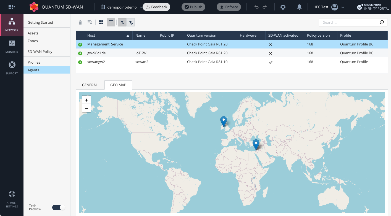This screenshot has height=216, width=391.
Task: Click the delete-list icon beside the trash
Action: pos(90,23)
